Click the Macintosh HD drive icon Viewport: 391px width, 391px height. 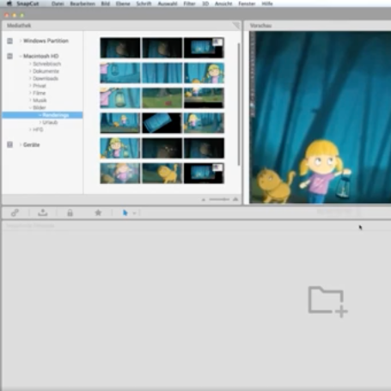click(x=9, y=56)
